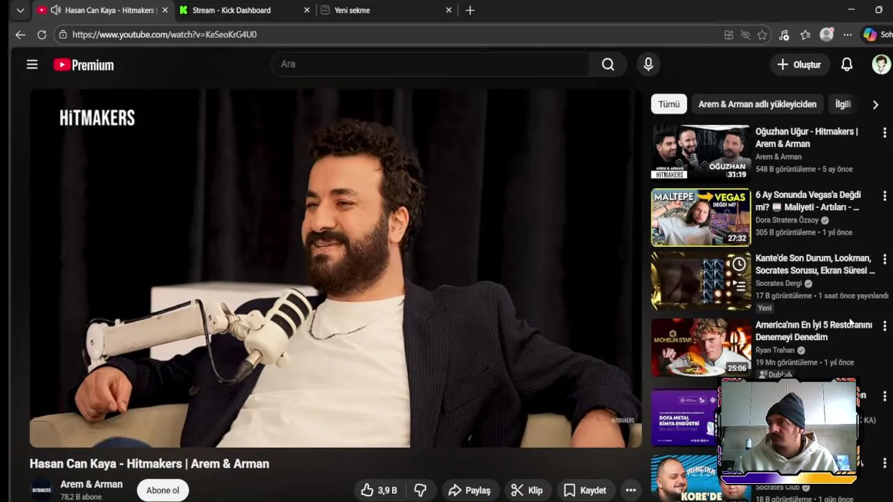Like the video with thumbs up
Screen dimensions: 893x502
[379, 490]
